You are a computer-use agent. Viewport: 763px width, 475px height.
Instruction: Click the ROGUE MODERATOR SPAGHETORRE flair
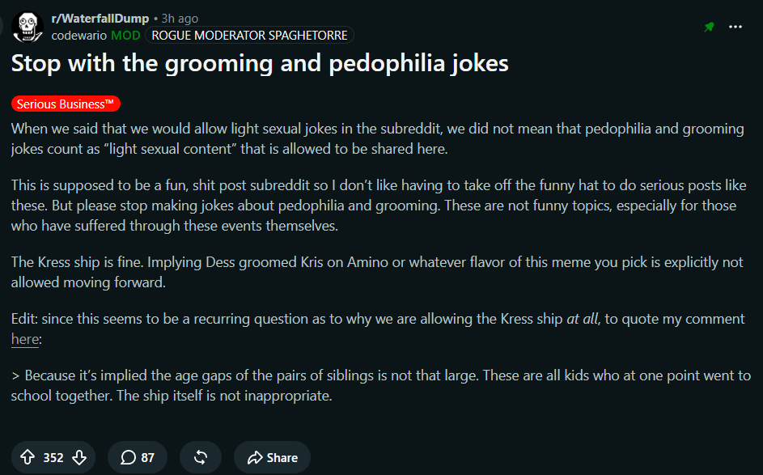point(250,35)
